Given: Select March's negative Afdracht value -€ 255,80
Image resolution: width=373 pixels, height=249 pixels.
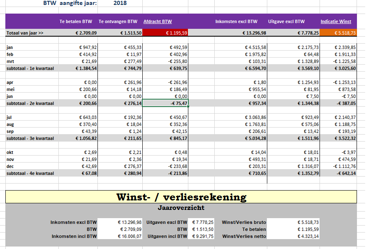Looking at the screenshot, I should (x=178, y=61).
